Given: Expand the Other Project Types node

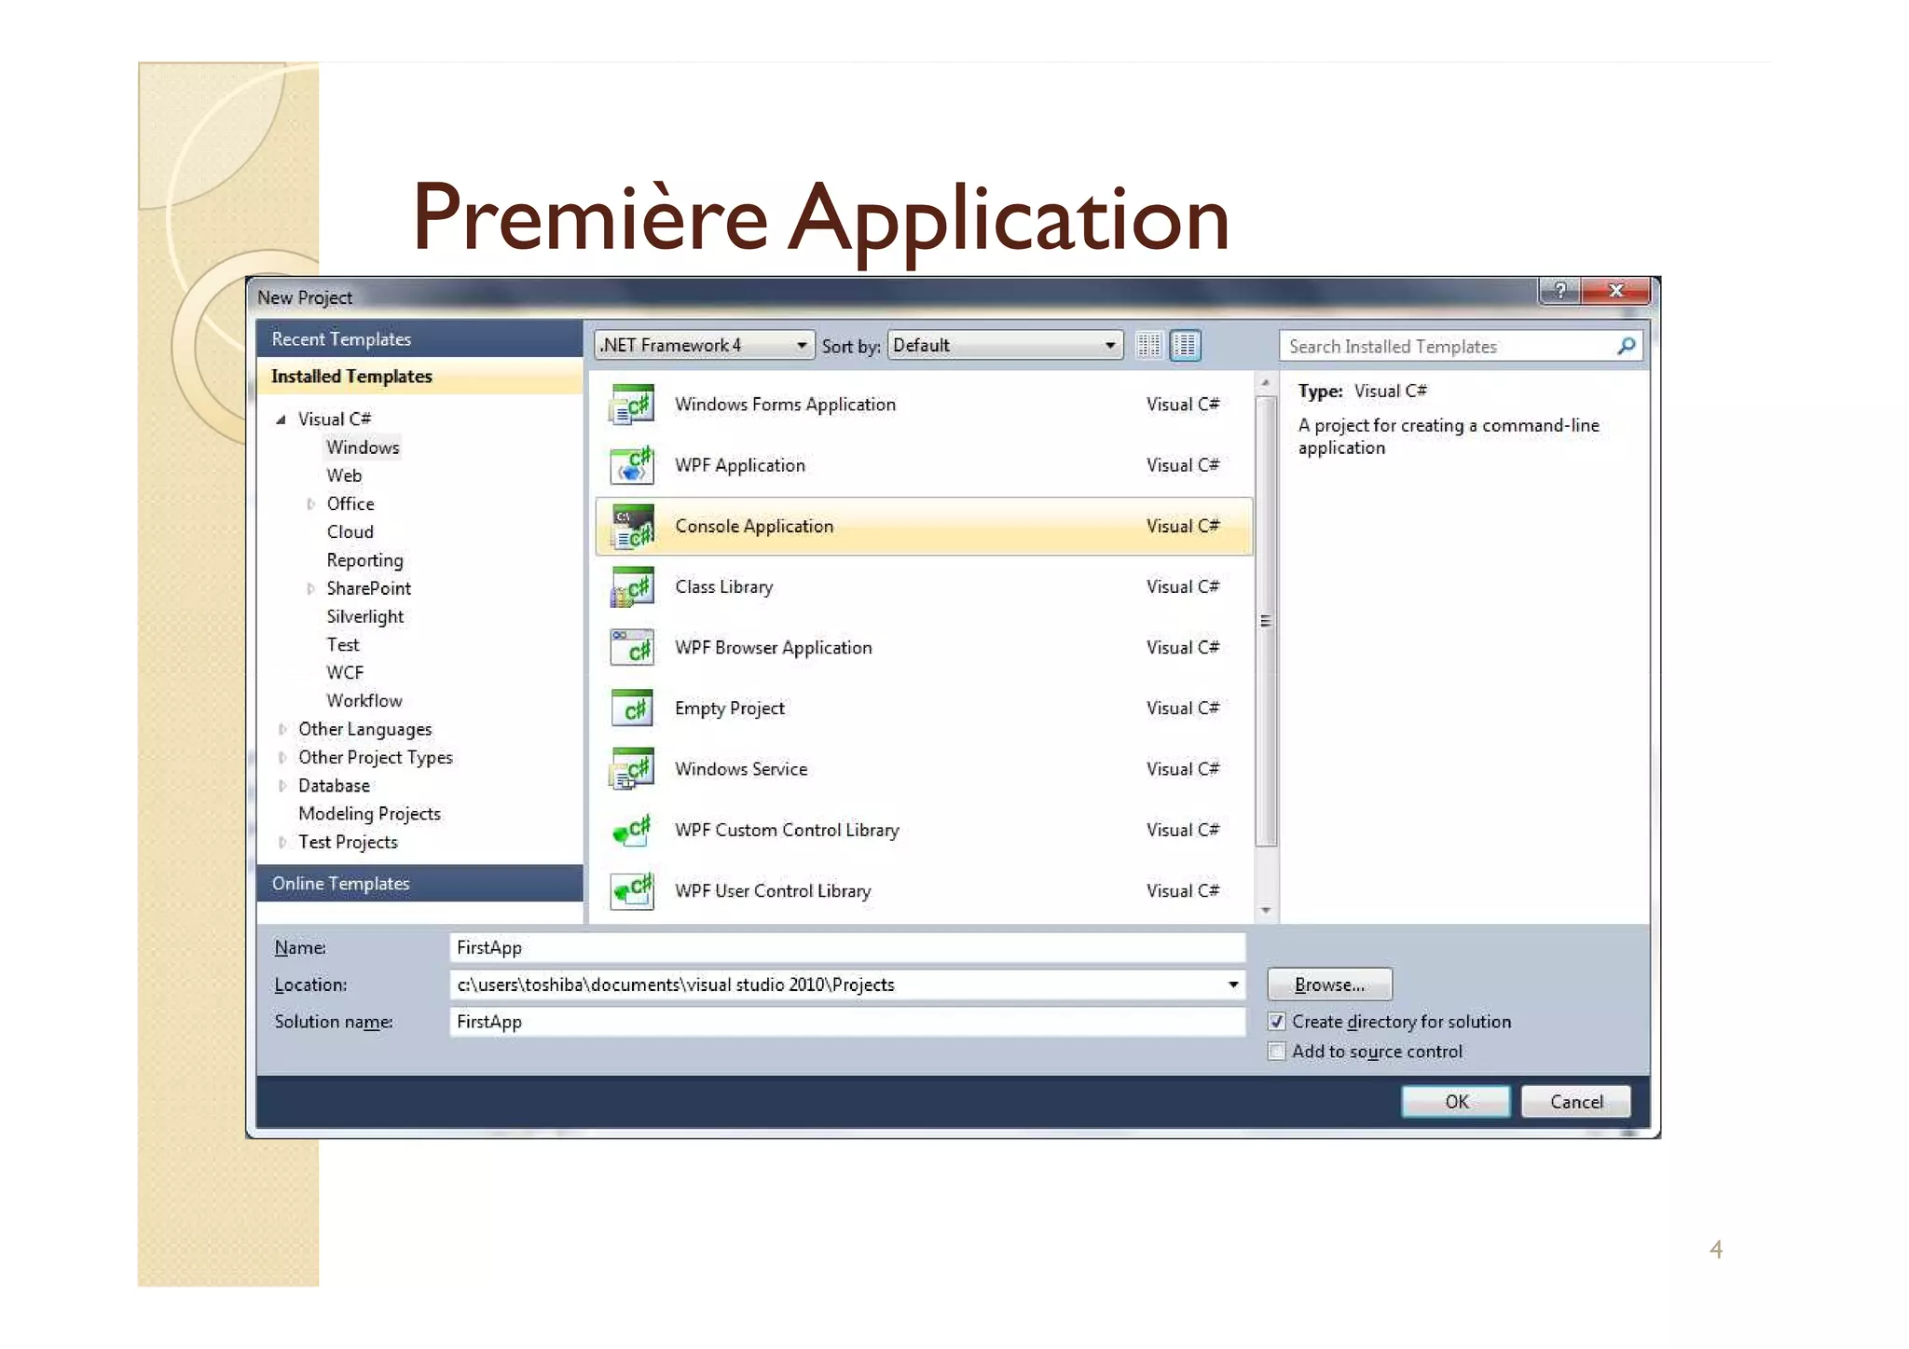Looking at the screenshot, I should (x=282, y=758).
